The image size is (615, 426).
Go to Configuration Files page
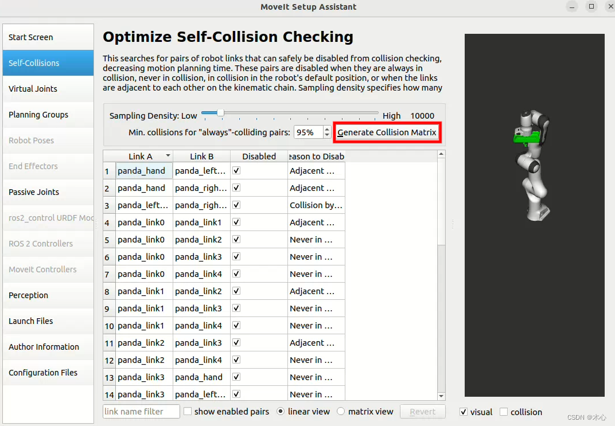[48, 373]
